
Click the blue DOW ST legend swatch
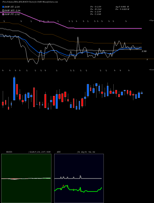pos(3,7)
